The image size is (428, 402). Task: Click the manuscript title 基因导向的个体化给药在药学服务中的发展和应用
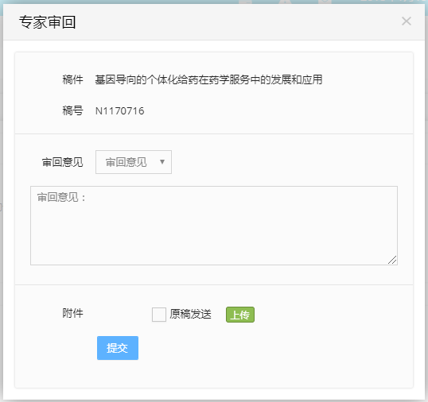208,79
